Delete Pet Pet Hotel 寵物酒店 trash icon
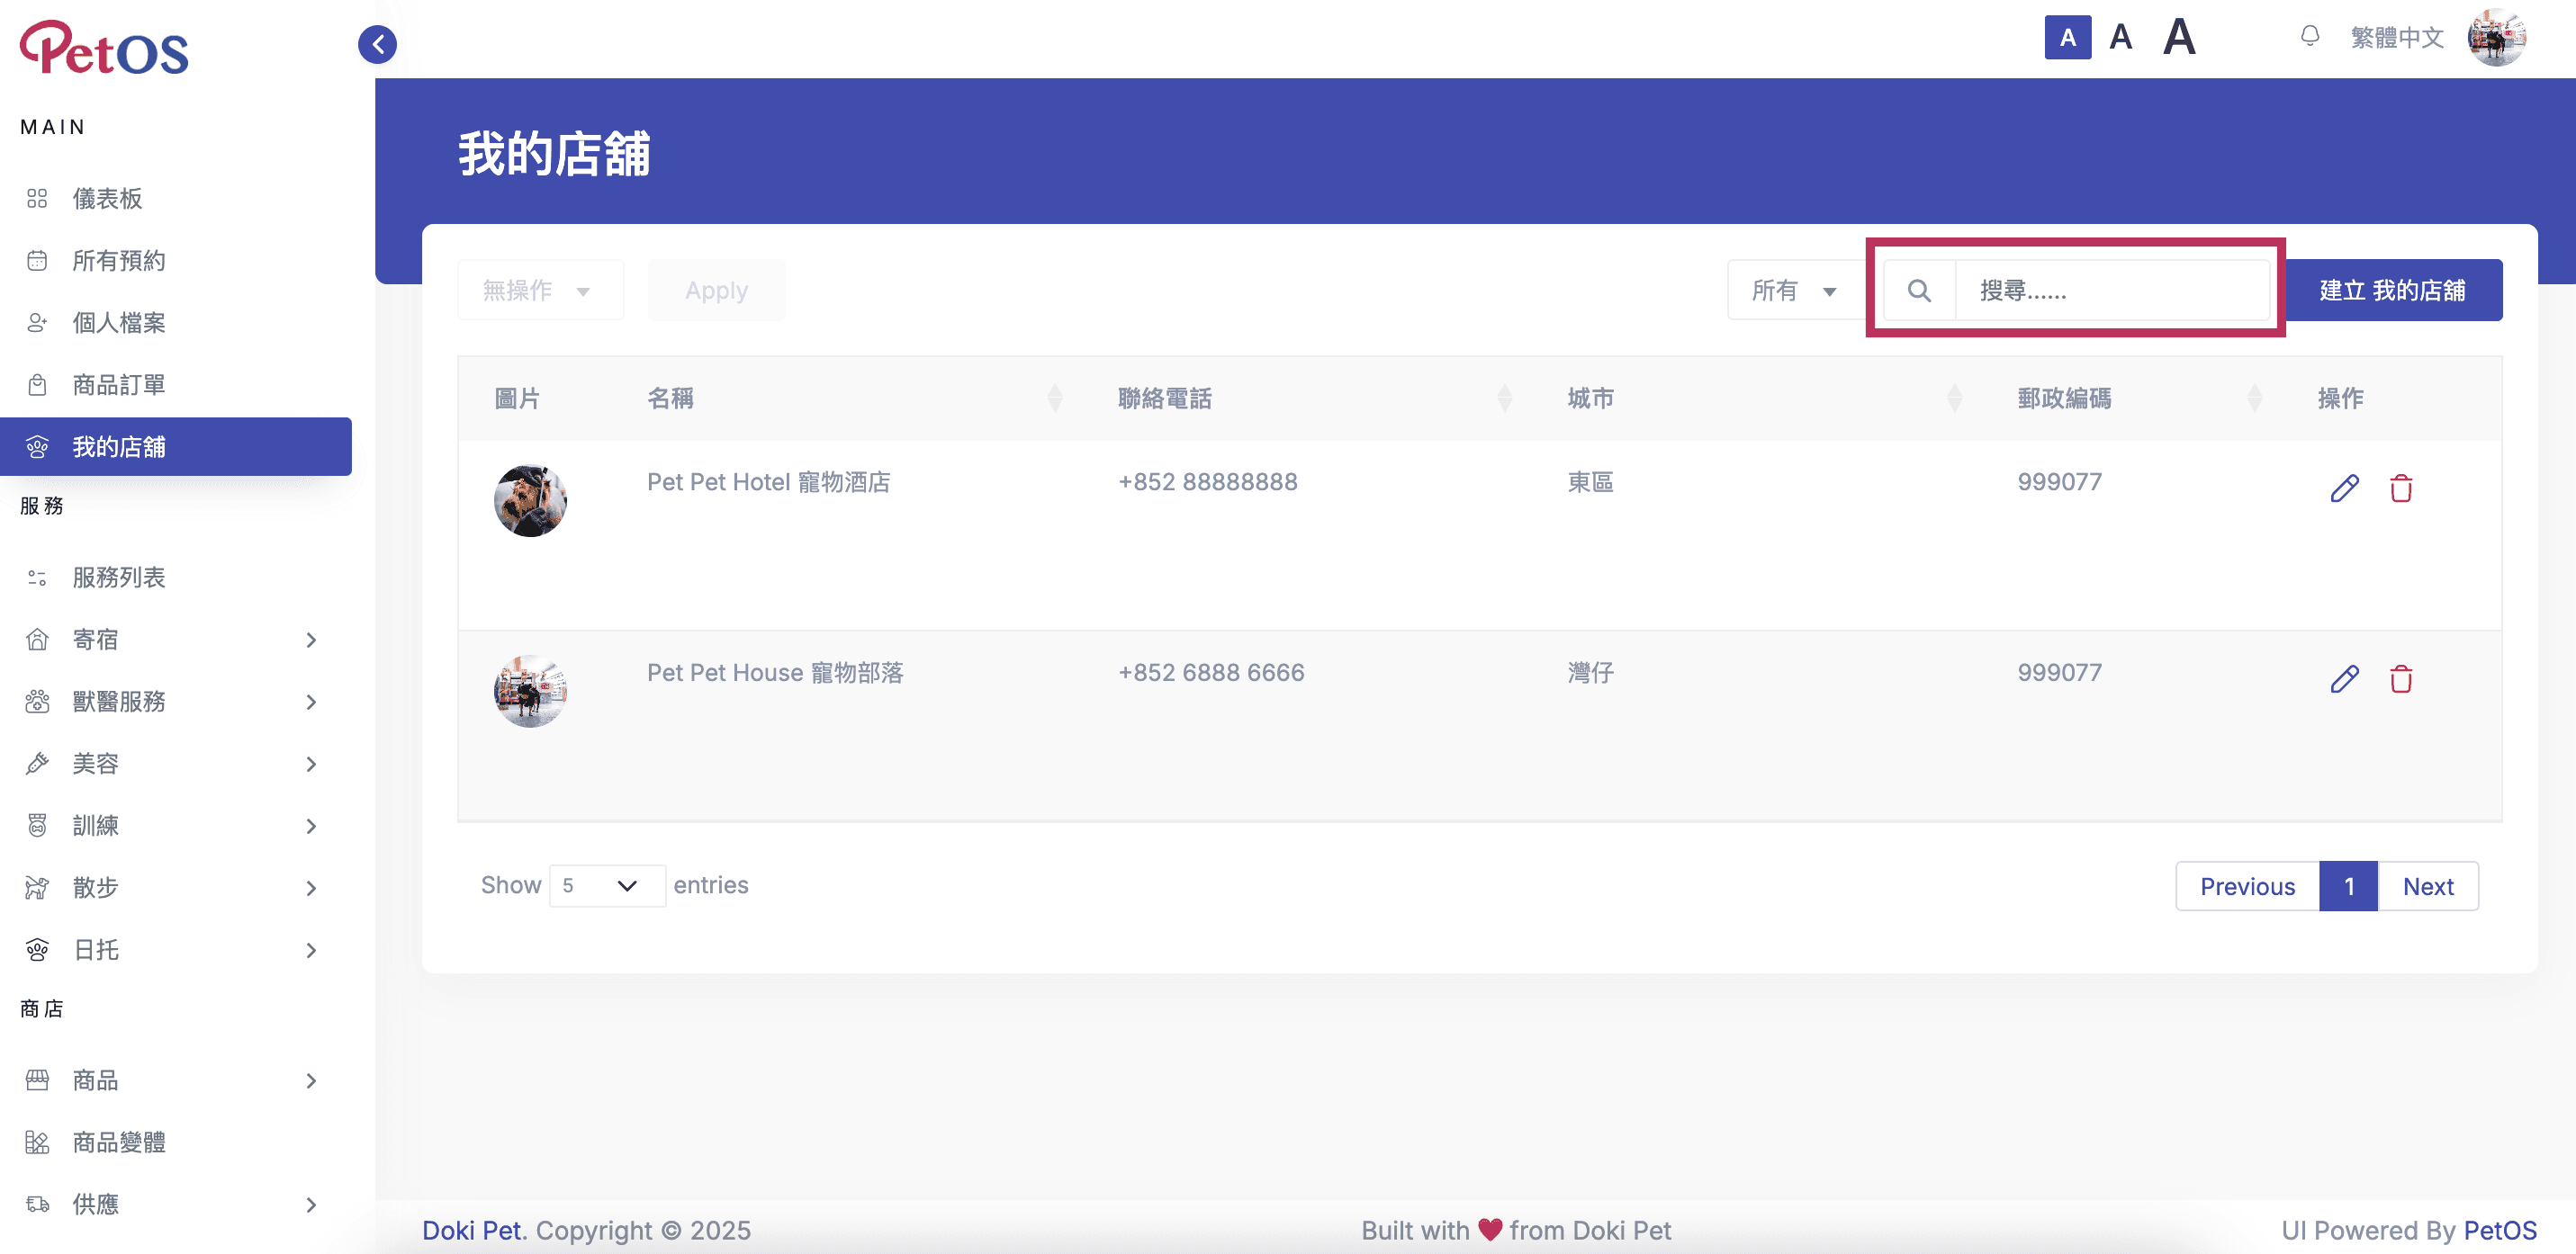Screen dimensions: 2576x1254 [x=2400, y=488]
